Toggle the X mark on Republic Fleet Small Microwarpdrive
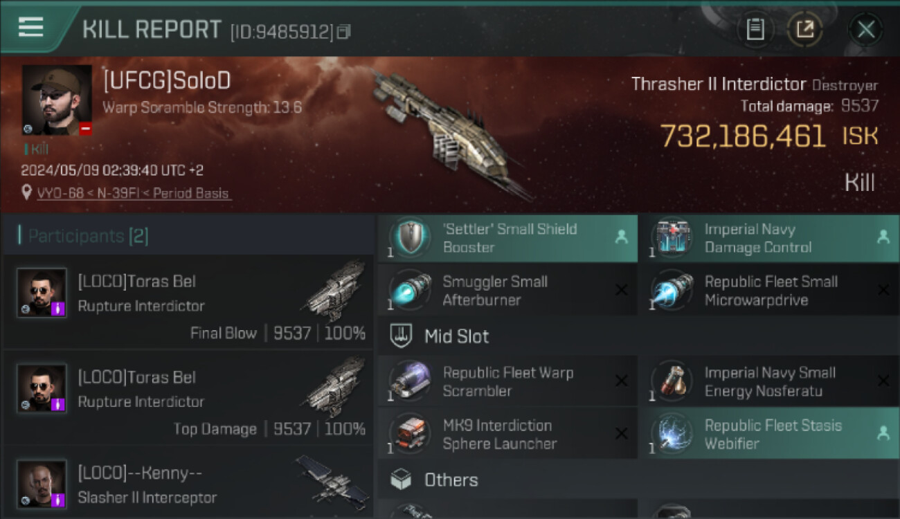Image resolution: width=900 pixels, height=519 pixels. click(883, 291)
